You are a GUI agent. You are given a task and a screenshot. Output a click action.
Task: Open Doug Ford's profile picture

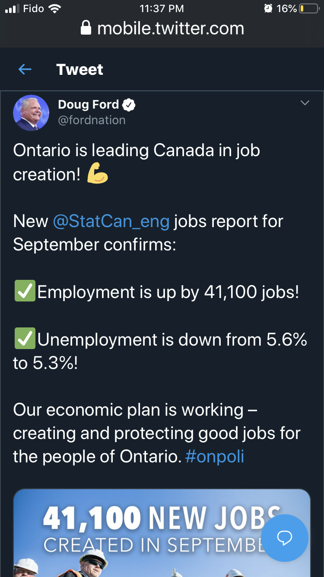pyautogui.click(x=31, y=113)
